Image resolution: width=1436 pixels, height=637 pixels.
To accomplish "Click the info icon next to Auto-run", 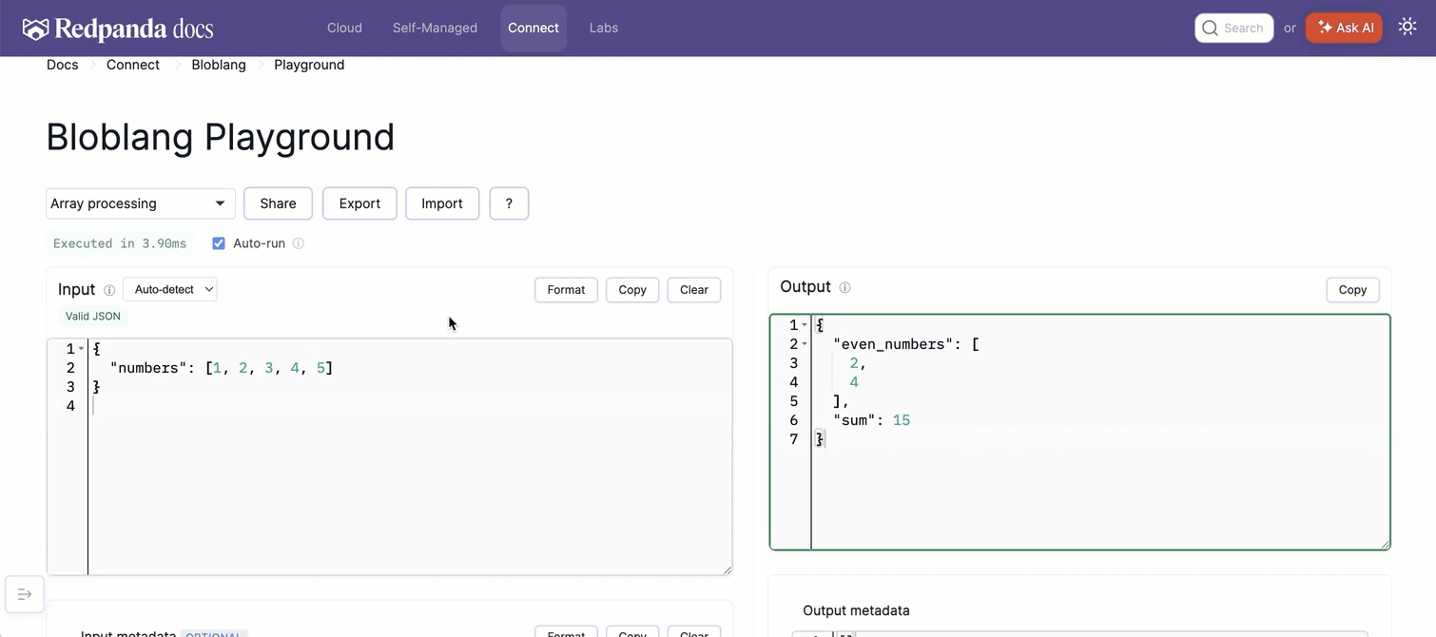I will click(x=299, y=243).
